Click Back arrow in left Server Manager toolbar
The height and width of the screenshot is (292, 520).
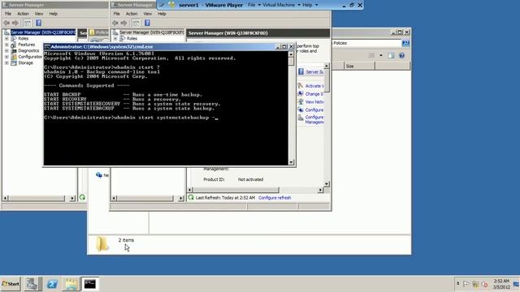tap(6, 23)
